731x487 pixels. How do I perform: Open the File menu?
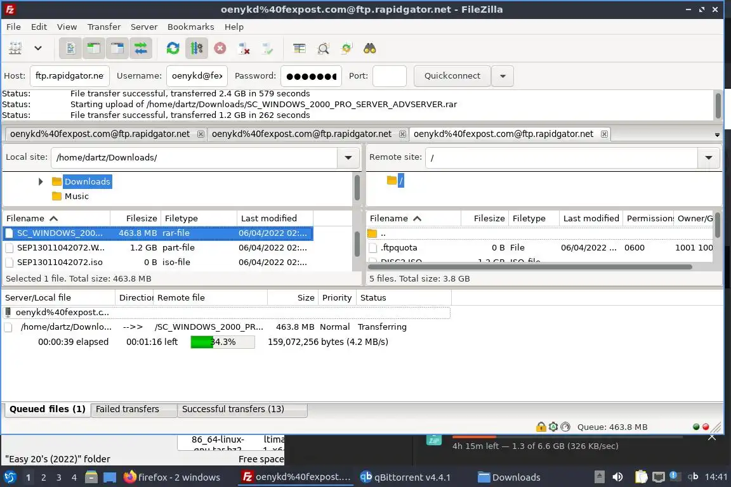tap(13, 27)
